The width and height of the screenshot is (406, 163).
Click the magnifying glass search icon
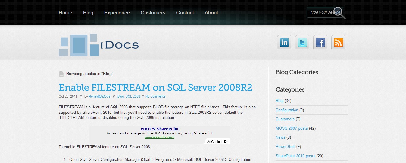(x=340, y=13)
